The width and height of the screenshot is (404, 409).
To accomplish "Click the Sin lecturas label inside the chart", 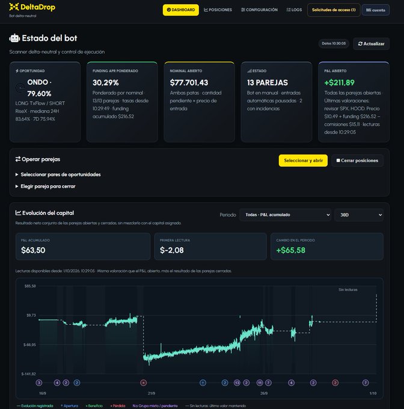I will click(x=347, y=290).
